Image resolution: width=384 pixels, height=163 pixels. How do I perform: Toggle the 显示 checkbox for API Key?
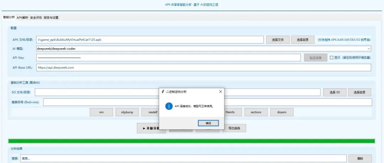pos(332,58)
